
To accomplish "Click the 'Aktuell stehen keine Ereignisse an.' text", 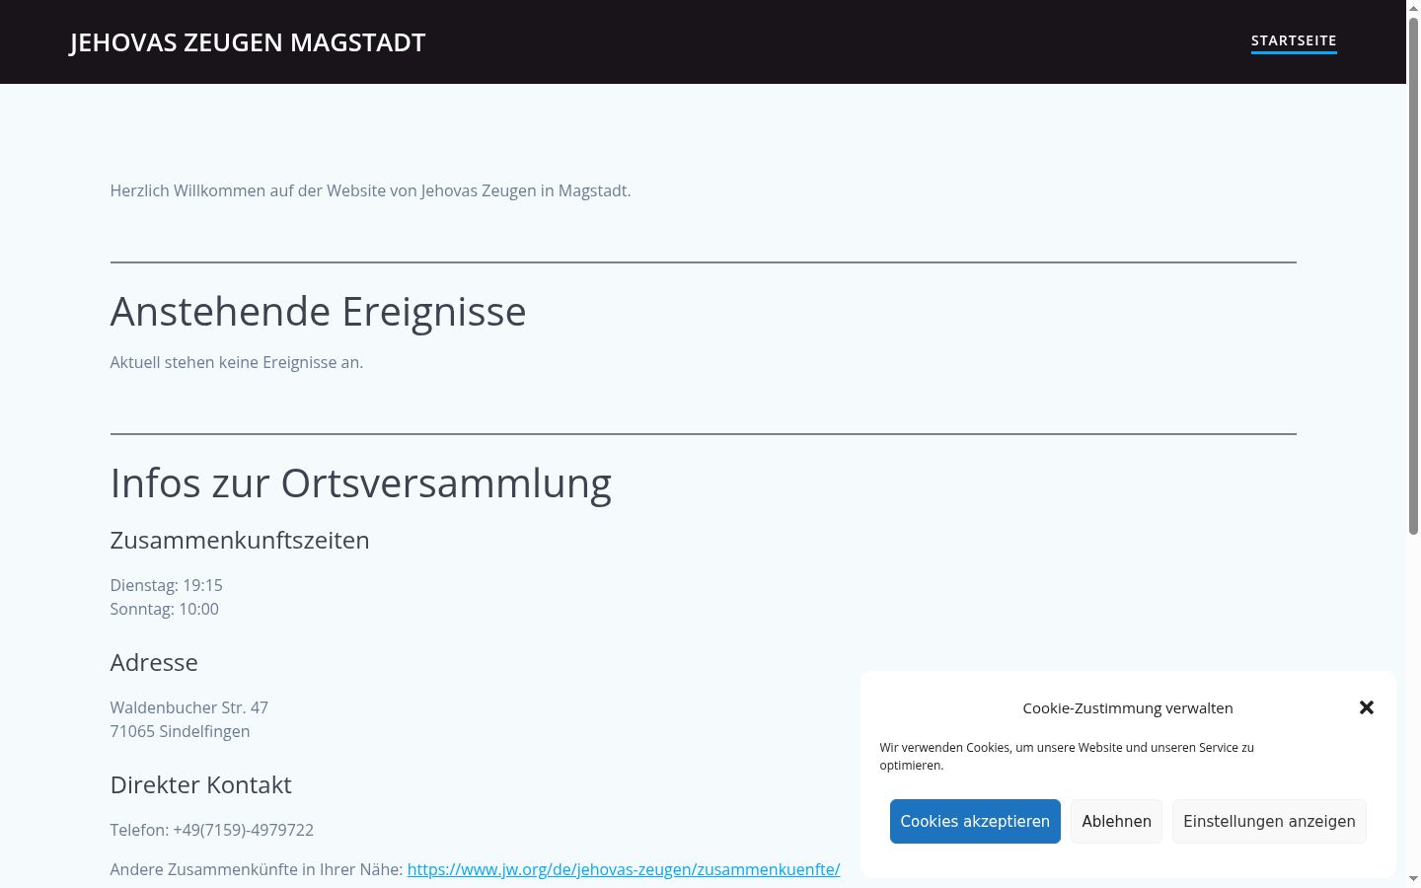I will pyautogui.click(x=237, y=362).
